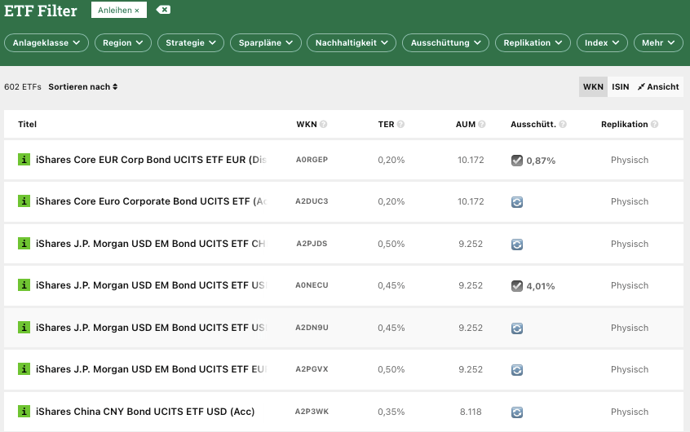Open iShares Core EUR Corp Bond UCITS ETF EUR

point(151,160)
